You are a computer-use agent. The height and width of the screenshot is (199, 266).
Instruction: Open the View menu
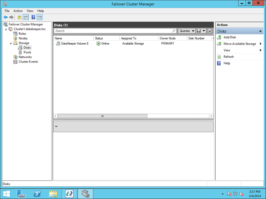[30, 11]
